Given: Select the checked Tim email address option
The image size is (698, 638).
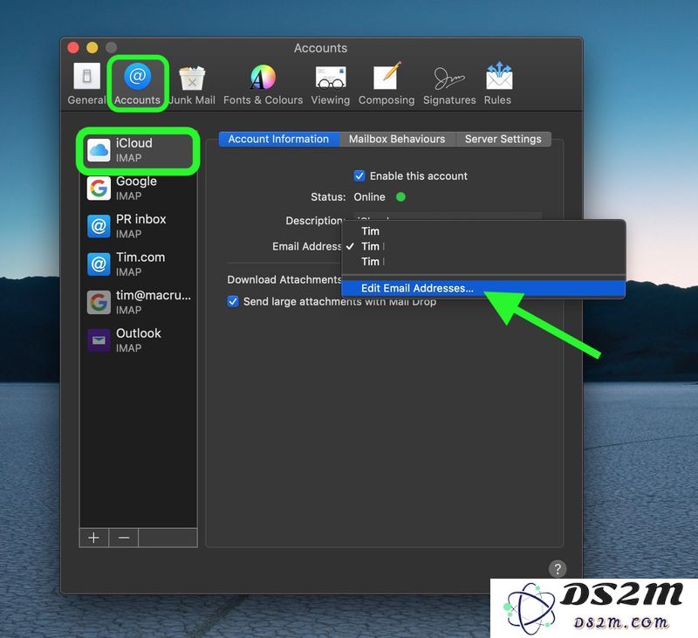Looking at the screenshot, I should tap(483, 246).
